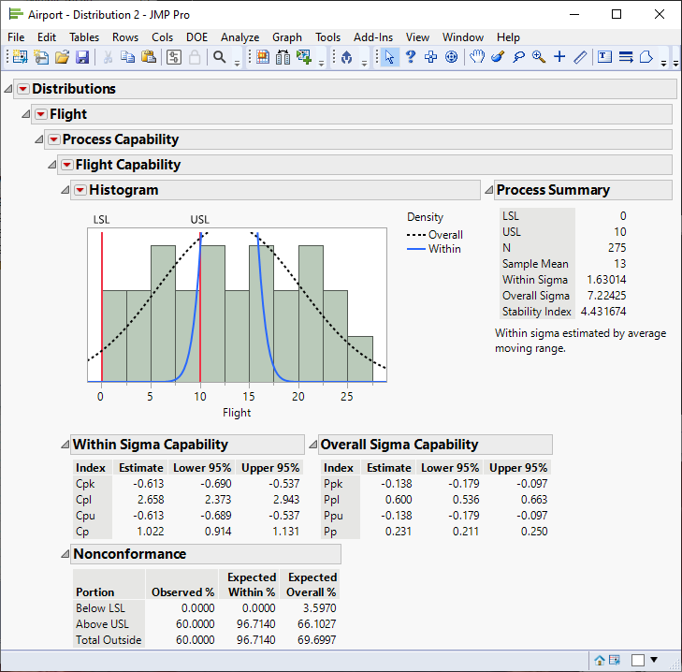The width and height of the screenshot is (682, 672).
Task: Select the Crosshairs tool
Action: (x=559, y=57)
